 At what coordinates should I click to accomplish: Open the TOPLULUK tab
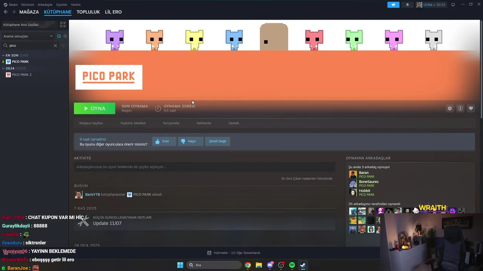click(x=88, y=12)
